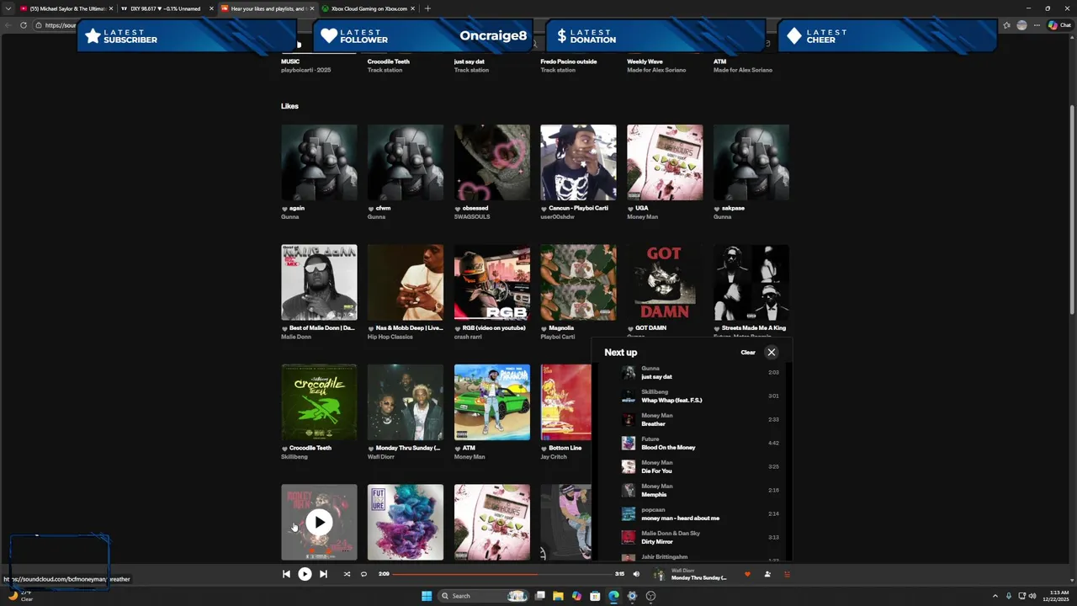The image size is (1077, 606).
Task: Toggle the Next up queue icon
Action: coord(788,574)
